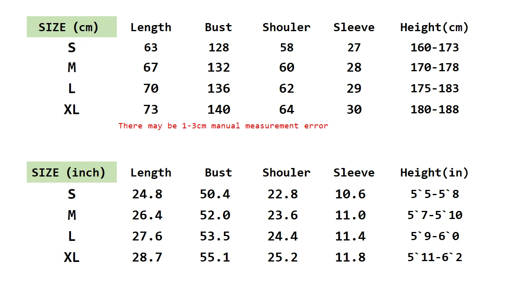Screen dimensions: 509x285
Task: Click the length value 24.8
Action: click(147, 194)
